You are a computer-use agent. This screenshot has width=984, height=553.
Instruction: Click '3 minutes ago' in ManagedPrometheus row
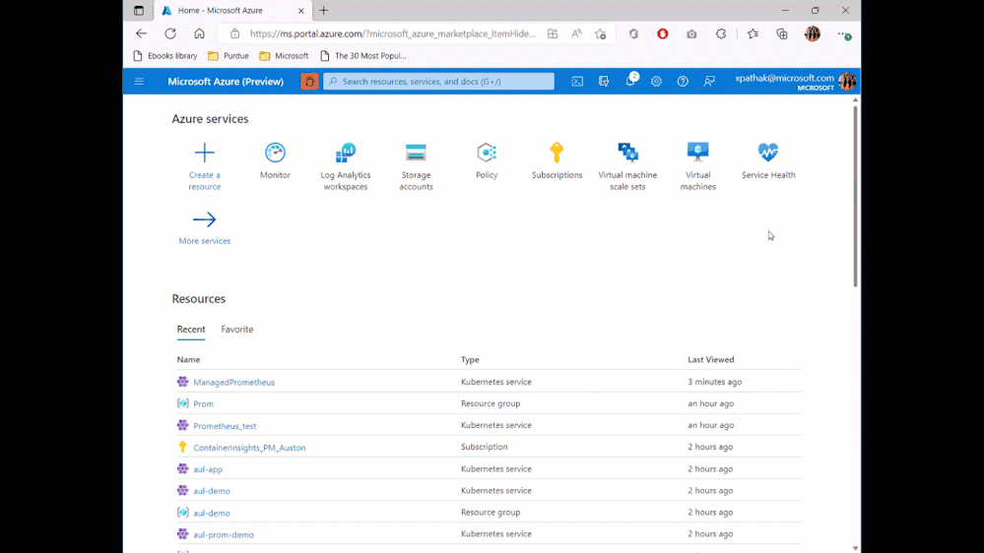tap(715, 381)
